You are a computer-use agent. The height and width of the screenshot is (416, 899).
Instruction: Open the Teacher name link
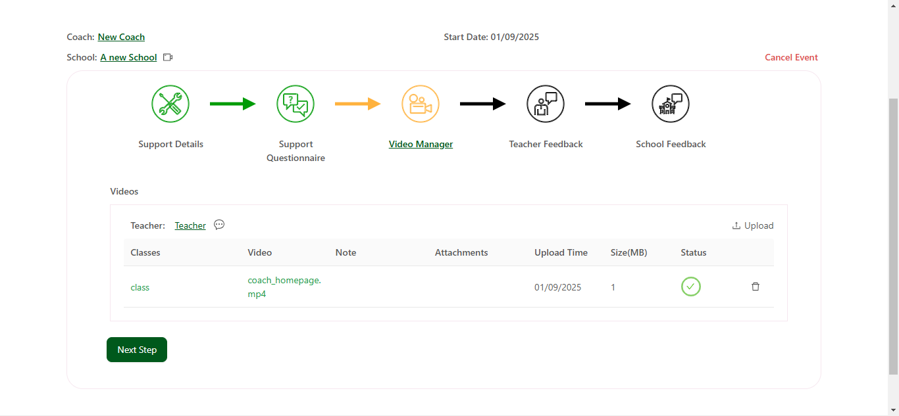tap(190, 225)
